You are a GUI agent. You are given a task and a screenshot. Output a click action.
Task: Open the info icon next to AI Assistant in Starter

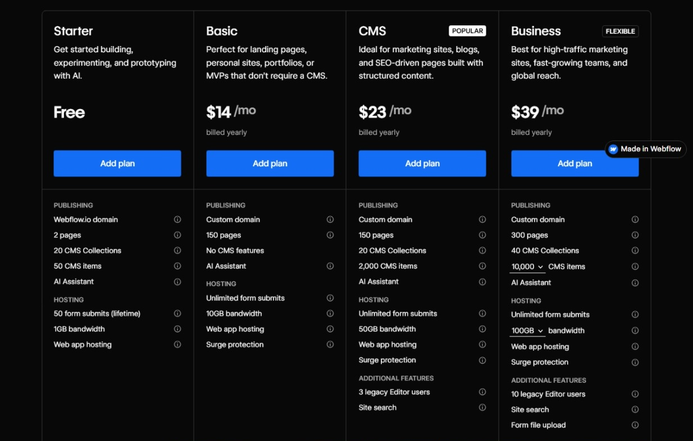(x=177, y=281)
